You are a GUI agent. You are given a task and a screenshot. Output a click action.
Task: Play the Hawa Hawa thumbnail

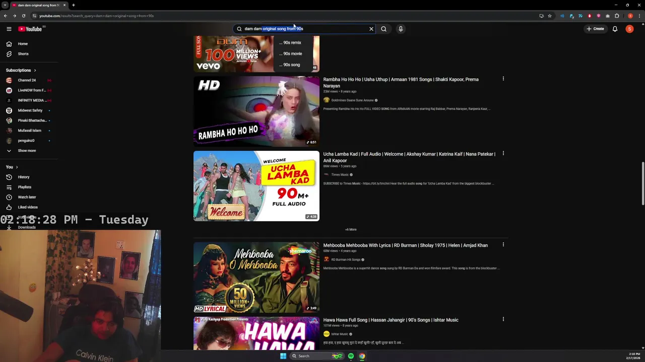tap(256, 333)
